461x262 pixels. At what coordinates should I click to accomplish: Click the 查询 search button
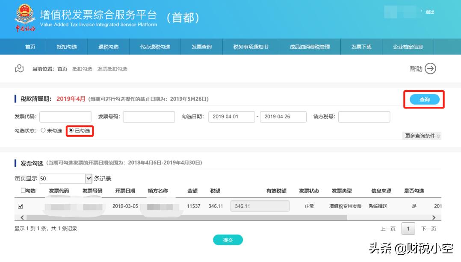(423, 99)
